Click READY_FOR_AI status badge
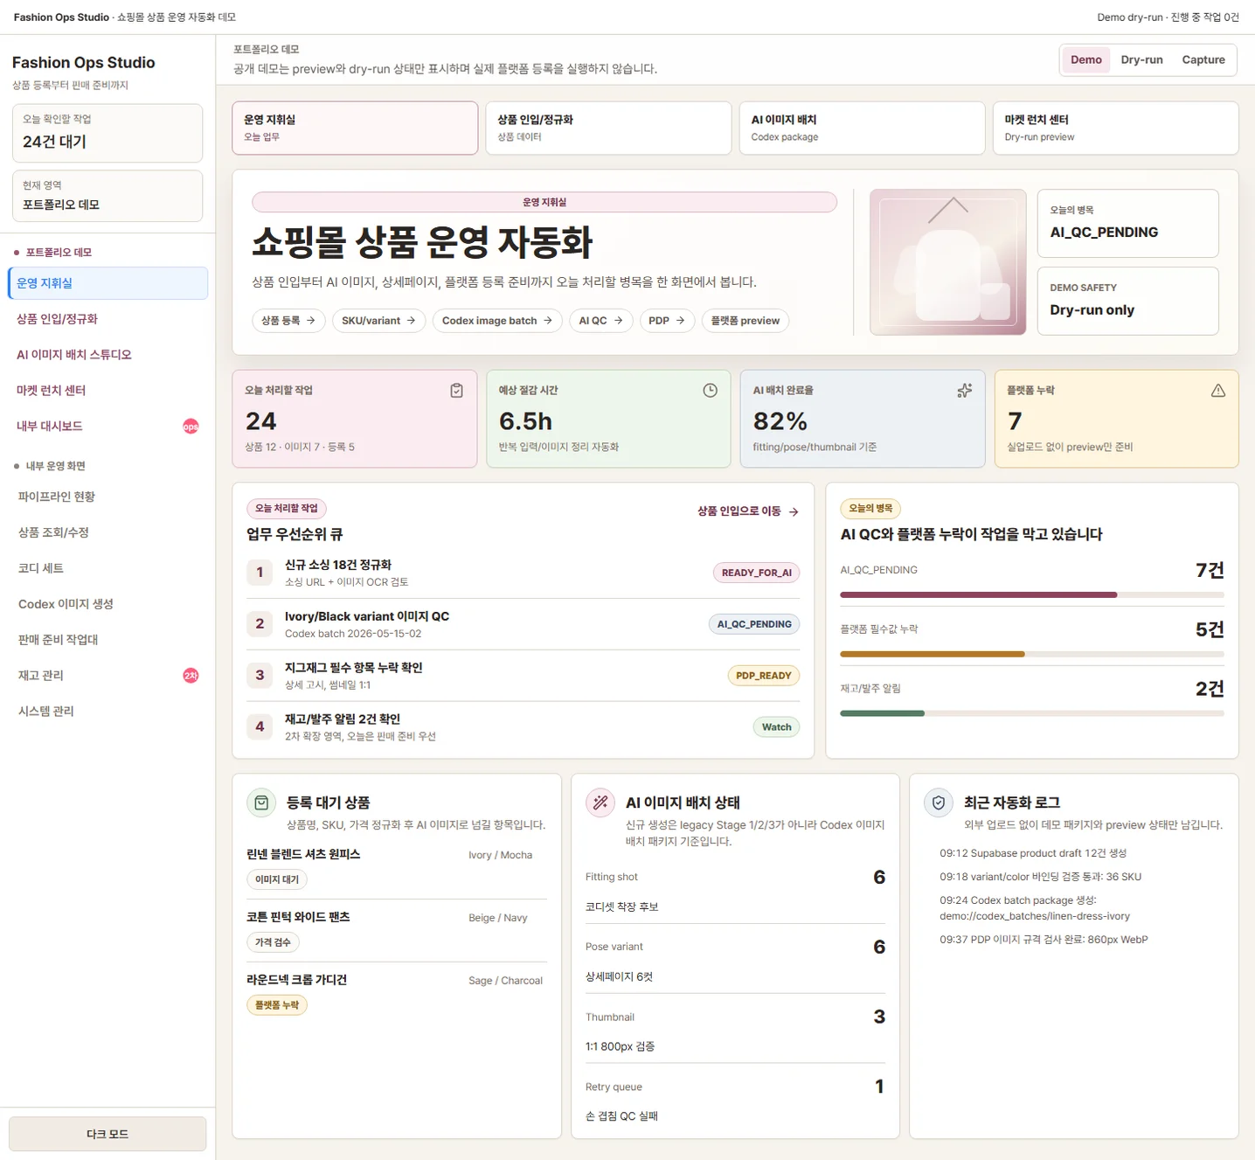1255x1160 pixels. 757,573
